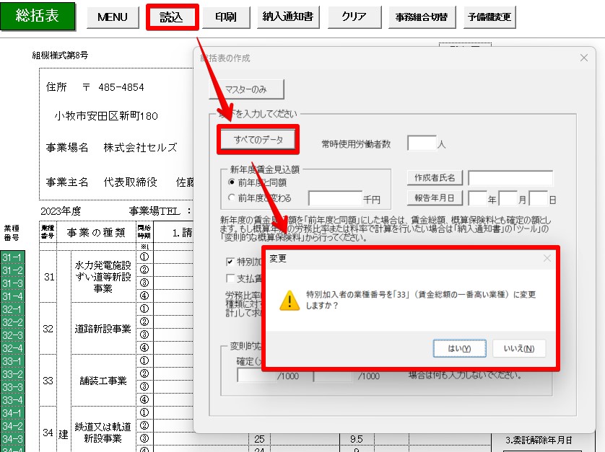The height and width of the screenshot is (452, 605).
Task: Select green row label 32-3
Action: [x=12, y=335]
